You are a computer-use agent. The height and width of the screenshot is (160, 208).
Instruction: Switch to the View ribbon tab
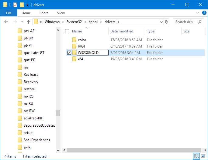61,13
